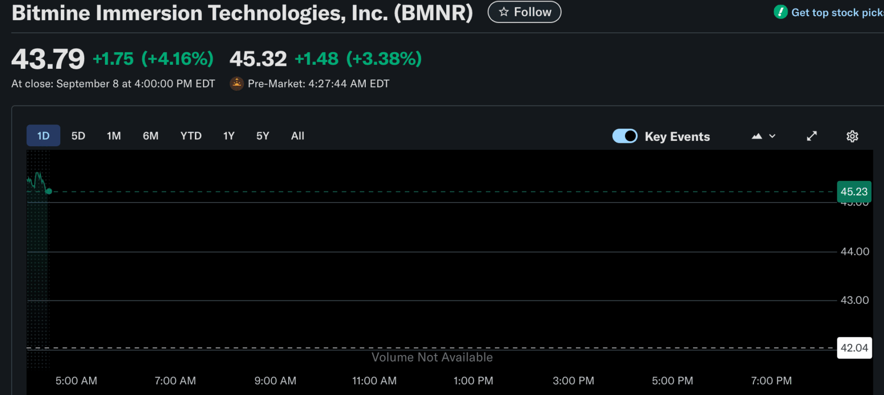Open Get top stock picks link
This screenshot has width=884, height=395.
coord(836,13)
